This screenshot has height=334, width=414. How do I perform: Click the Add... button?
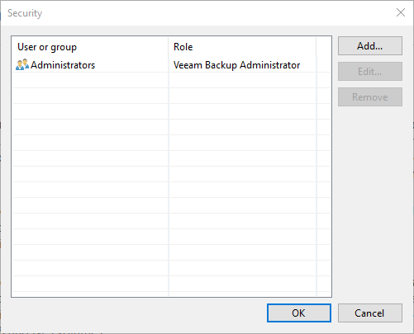(x=370, y=46)
